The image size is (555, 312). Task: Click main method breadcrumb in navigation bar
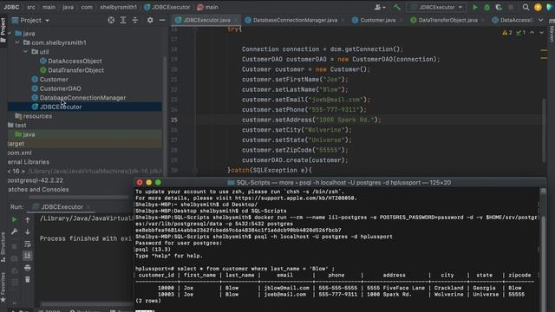click(208, 7)
